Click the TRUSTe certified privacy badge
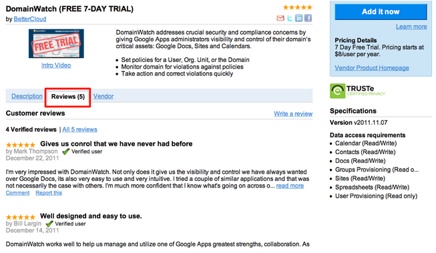The height and width of the screenshot is (253, 436). tap(358, 91)
